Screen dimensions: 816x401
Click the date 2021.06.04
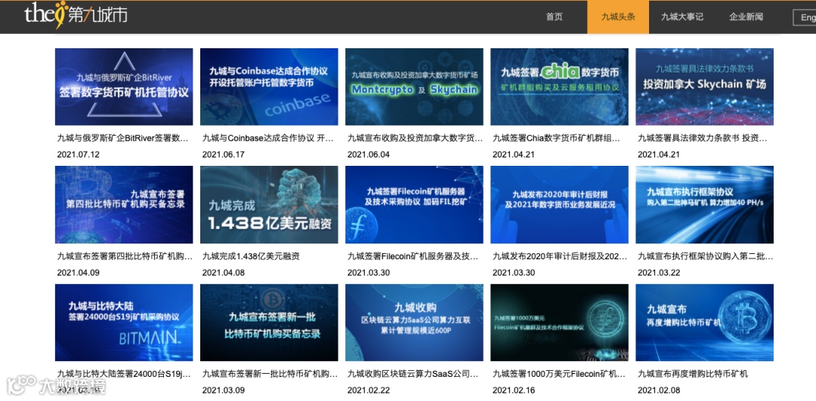pyautogui.click(x=369, y=155)
